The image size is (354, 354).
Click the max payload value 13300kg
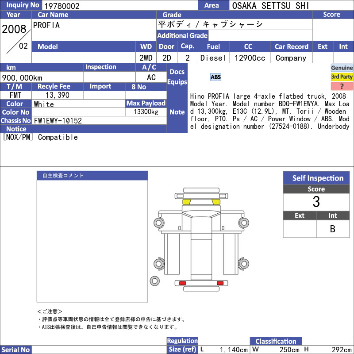click(x=146, y=112)
